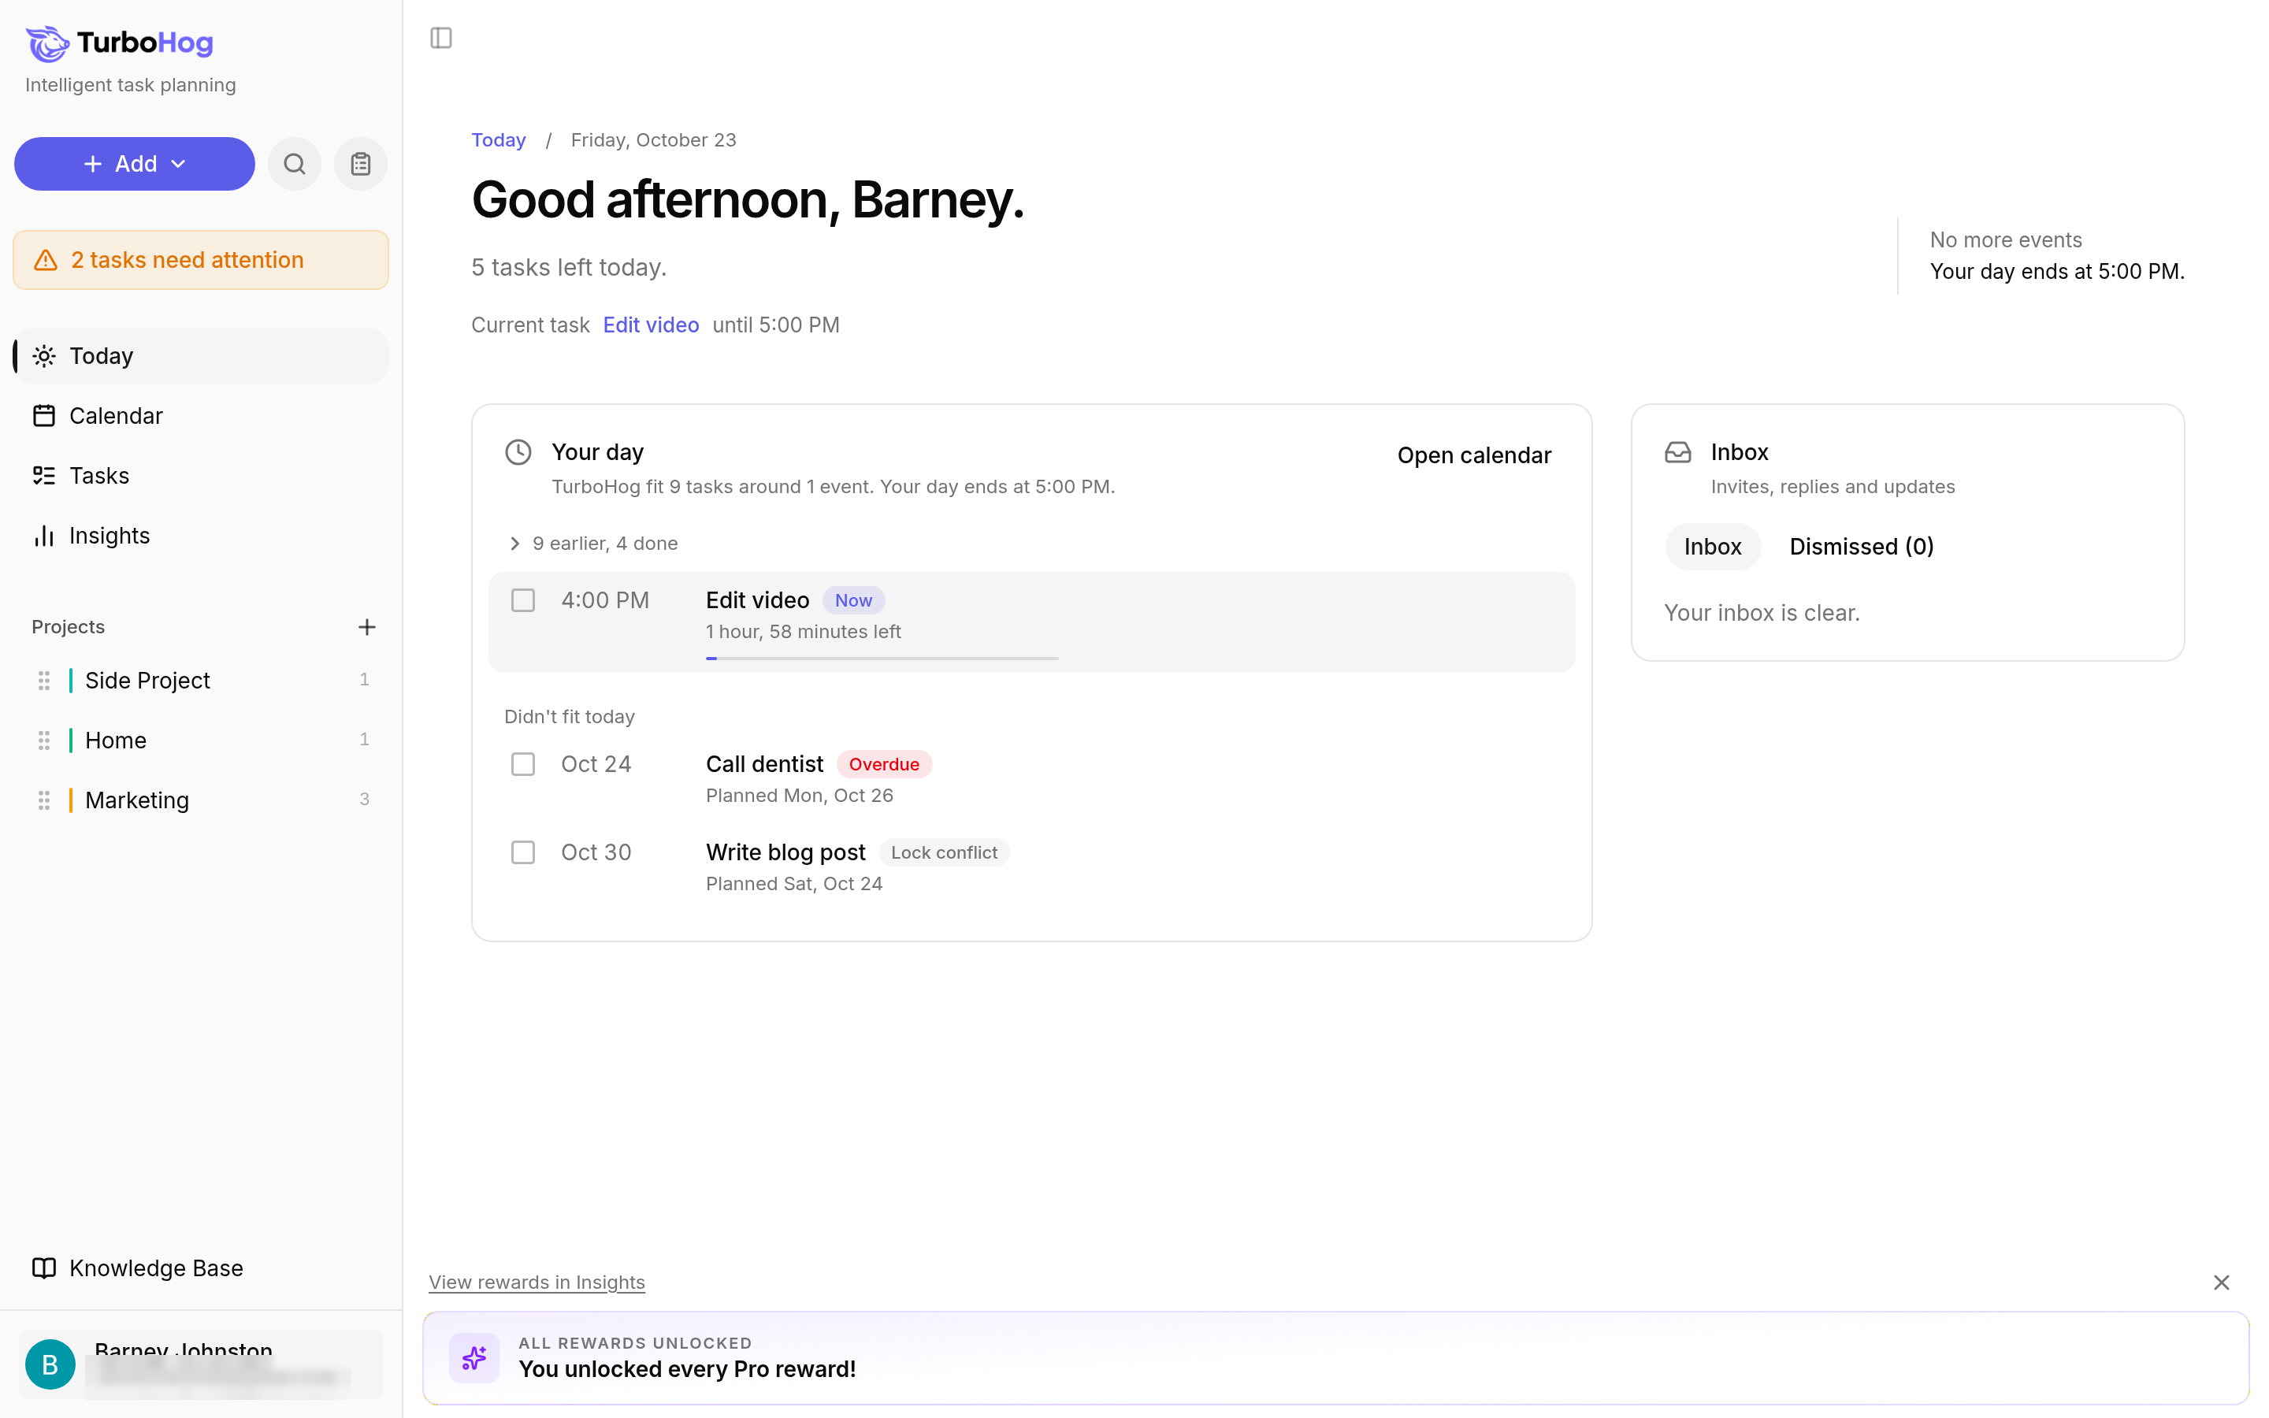Click the Today breadcrumb link

coord(498,139)
